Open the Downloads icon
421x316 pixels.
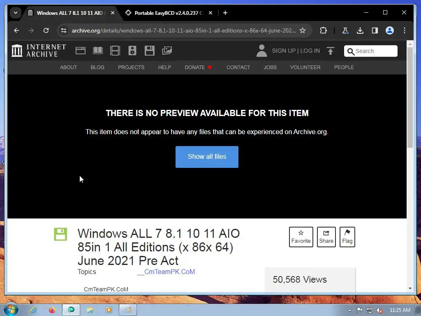point(360,30)
